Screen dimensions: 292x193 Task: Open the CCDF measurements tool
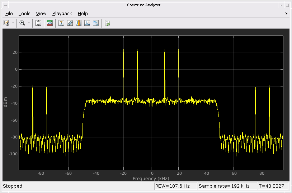95,23
